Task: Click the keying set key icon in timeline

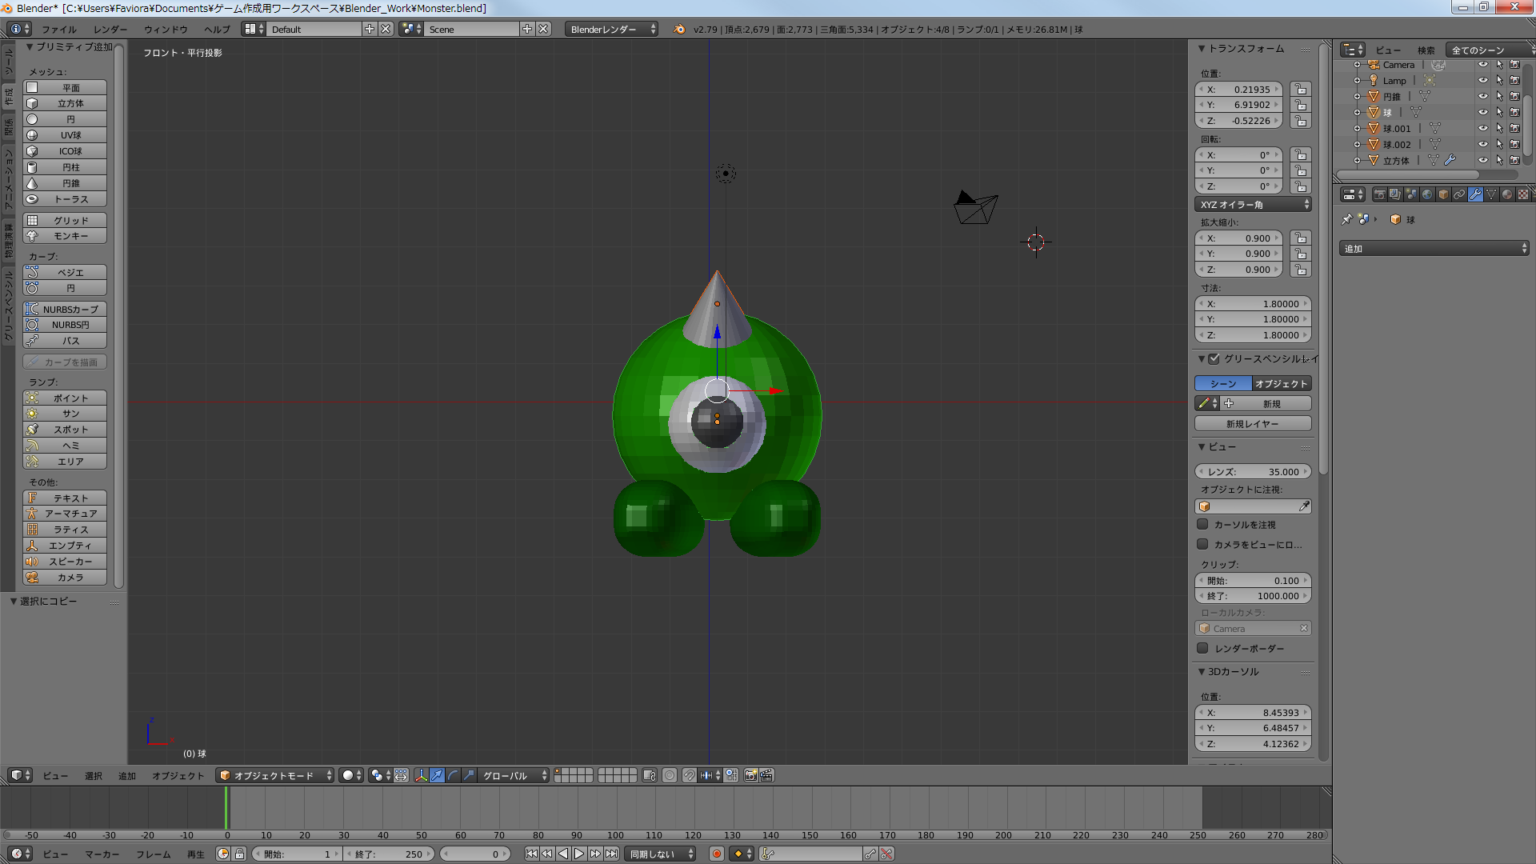Action: click(x=767, y=854)
